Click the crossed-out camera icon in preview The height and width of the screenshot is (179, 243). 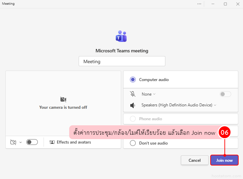[63, 99]
